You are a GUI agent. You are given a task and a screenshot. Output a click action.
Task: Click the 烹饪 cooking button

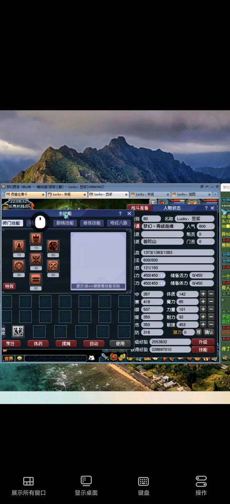[x=11, y=344]
